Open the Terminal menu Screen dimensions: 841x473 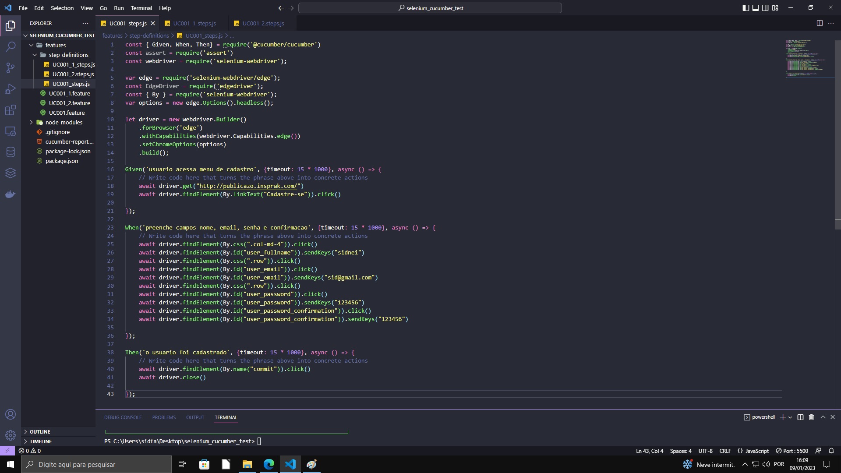(x=141, y=8)
